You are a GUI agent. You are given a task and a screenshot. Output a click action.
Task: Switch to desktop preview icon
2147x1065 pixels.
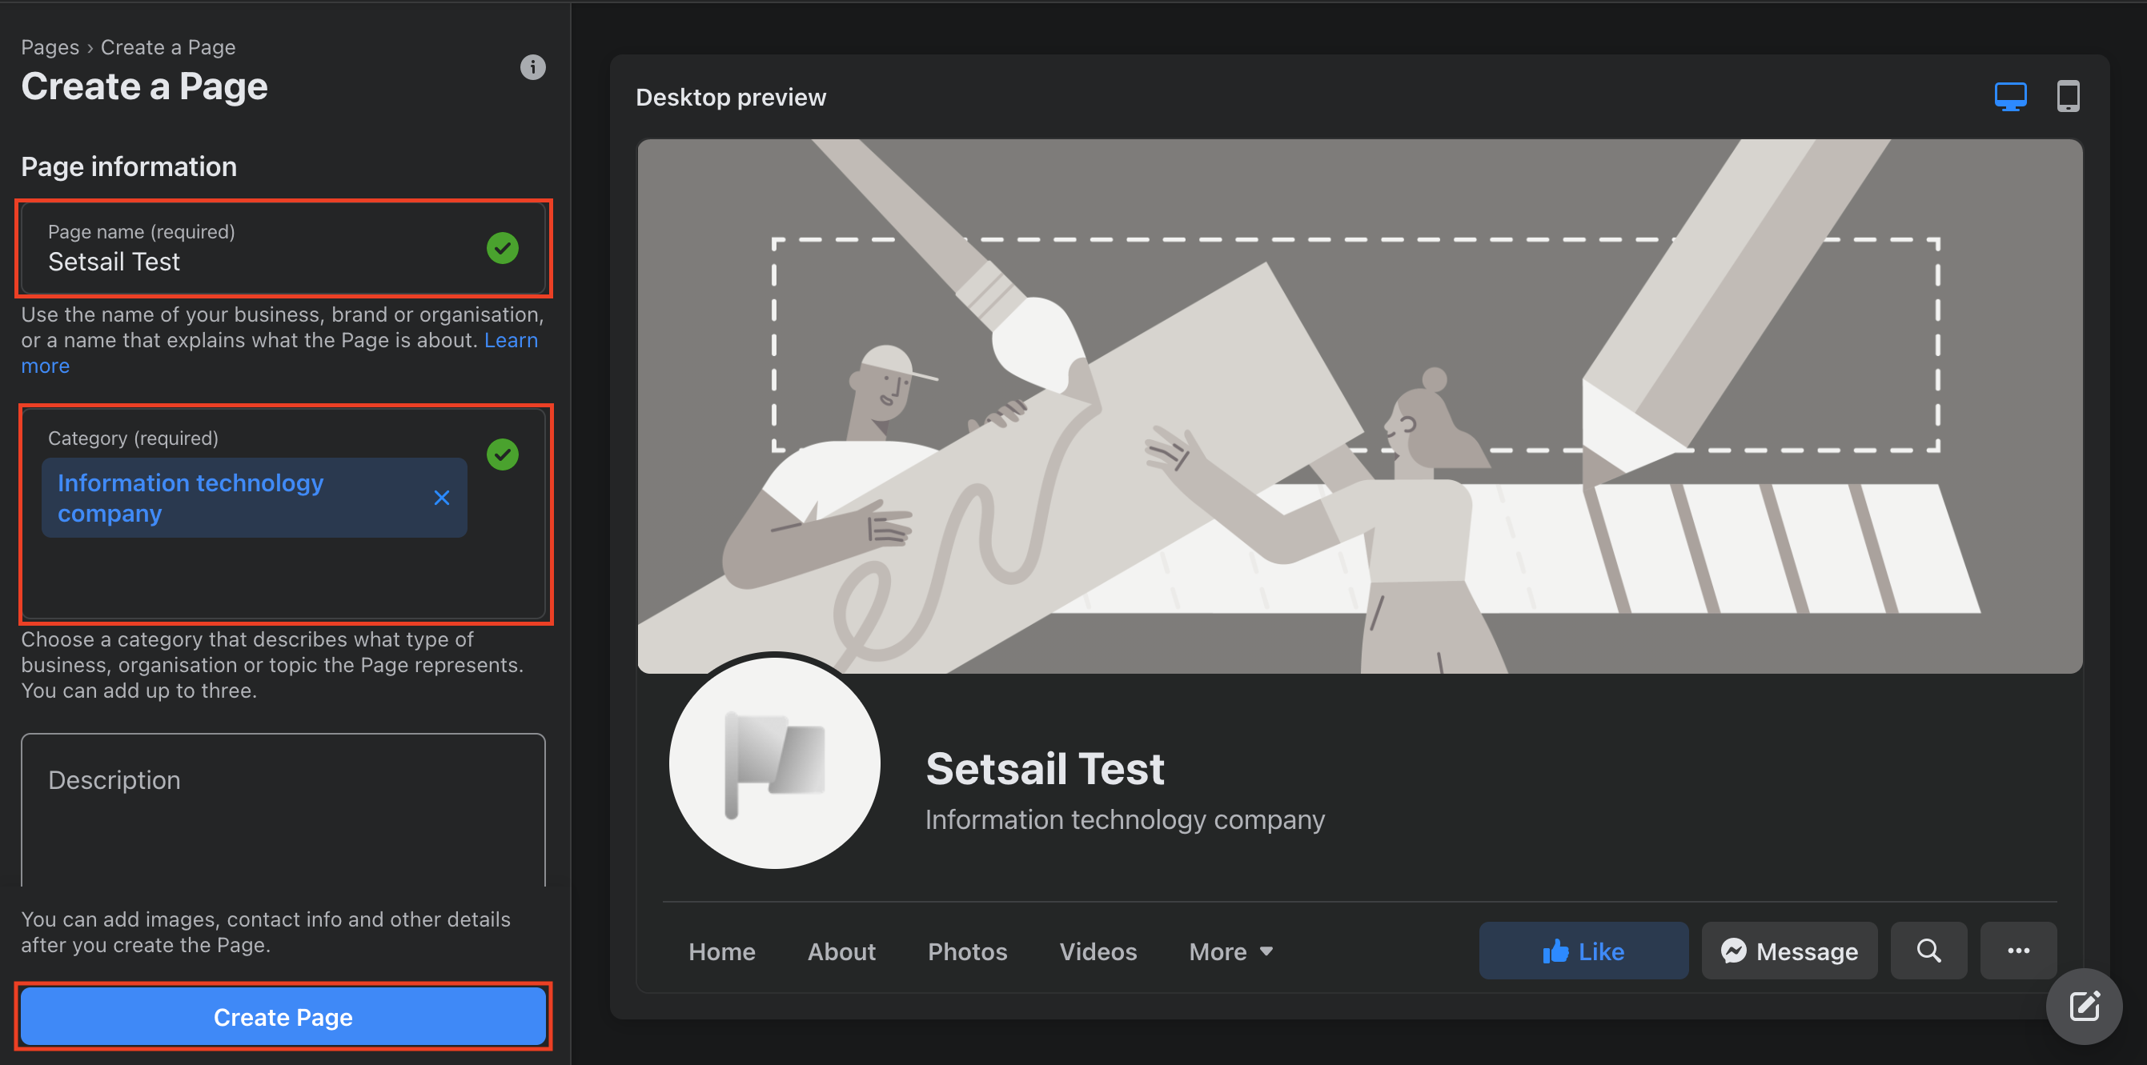pos(2009,97)
